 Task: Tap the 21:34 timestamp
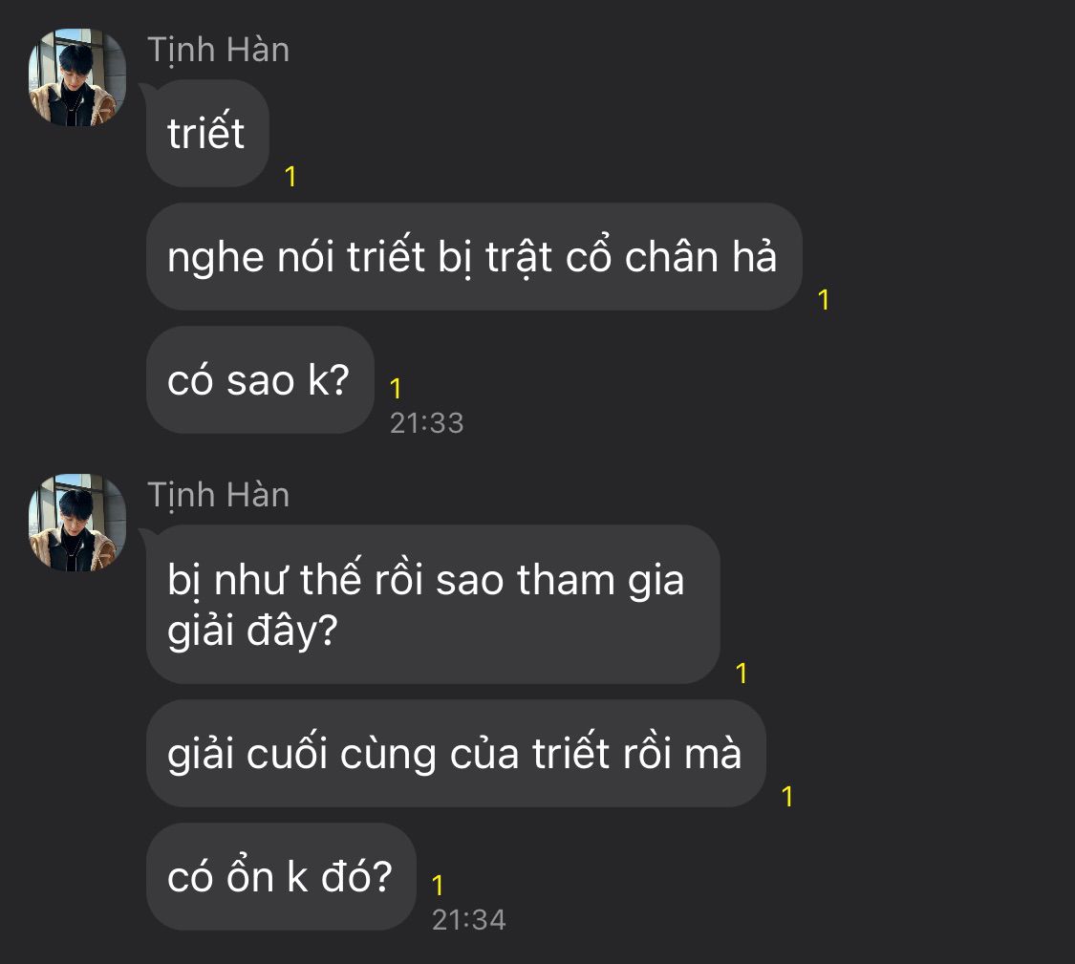[468, 920]
